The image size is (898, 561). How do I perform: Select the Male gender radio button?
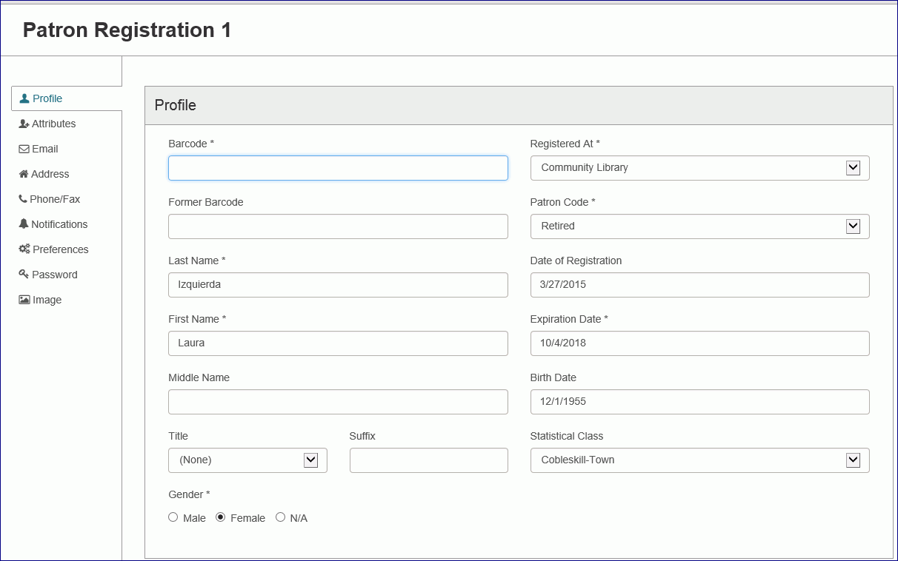173,517
